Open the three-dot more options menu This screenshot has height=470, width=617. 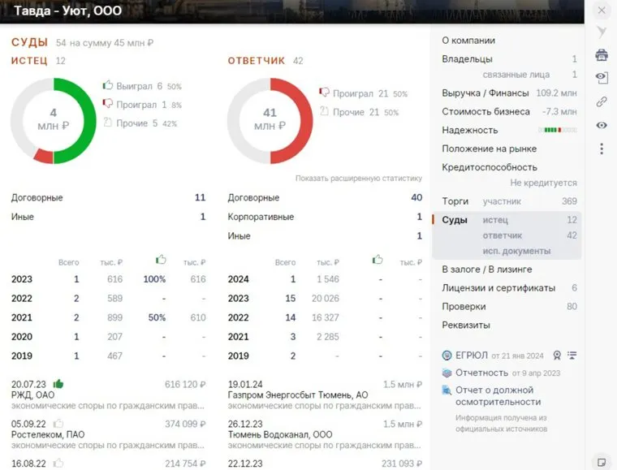(601, 149)
